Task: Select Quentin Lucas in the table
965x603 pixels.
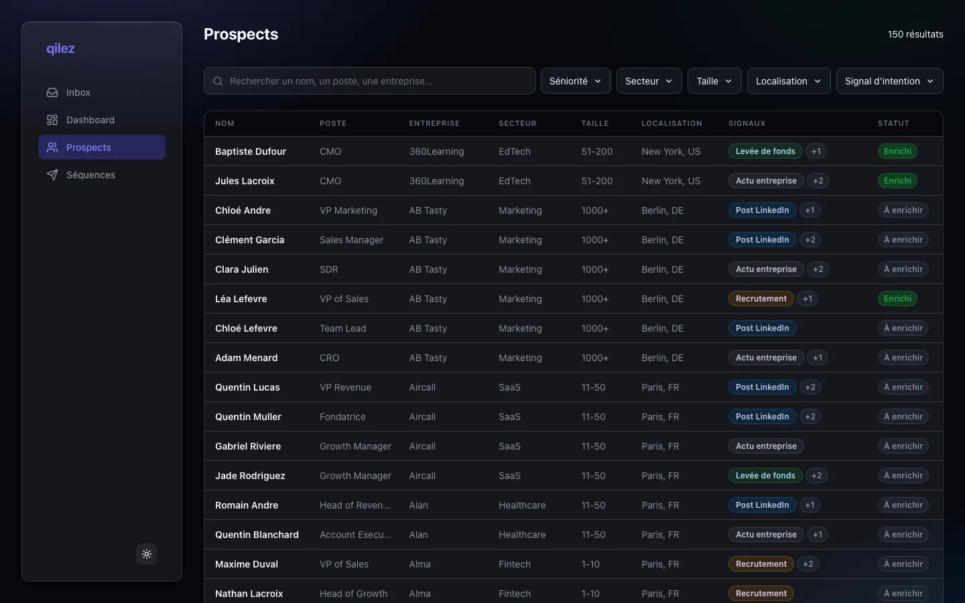Action: pos(247,387)
